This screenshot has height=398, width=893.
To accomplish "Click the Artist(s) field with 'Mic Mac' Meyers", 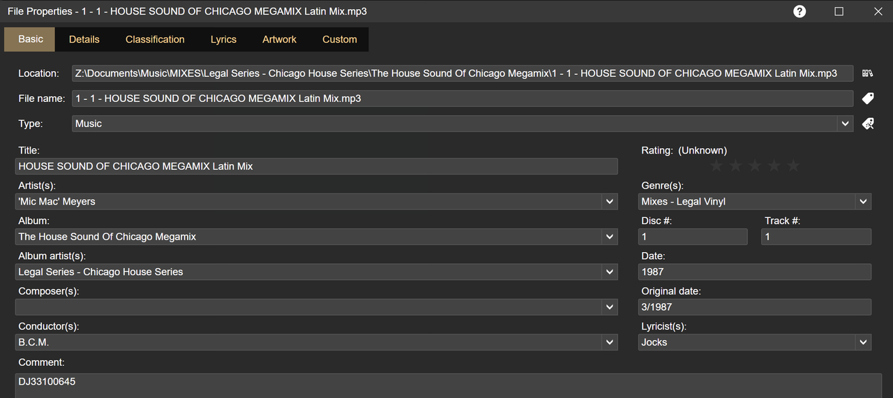I will tap(308, 202).
